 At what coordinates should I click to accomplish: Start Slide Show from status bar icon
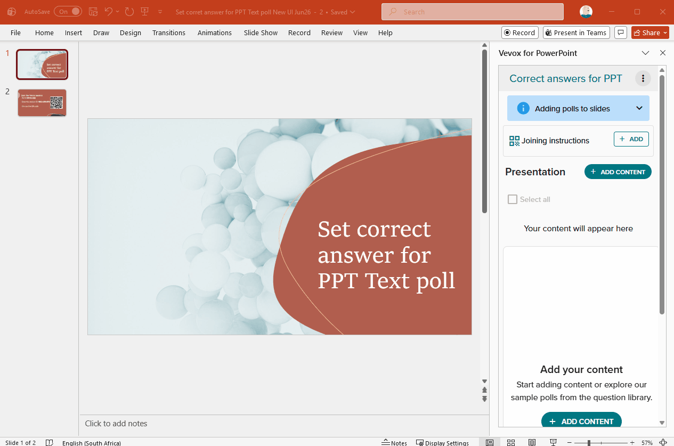pos(554,443)
